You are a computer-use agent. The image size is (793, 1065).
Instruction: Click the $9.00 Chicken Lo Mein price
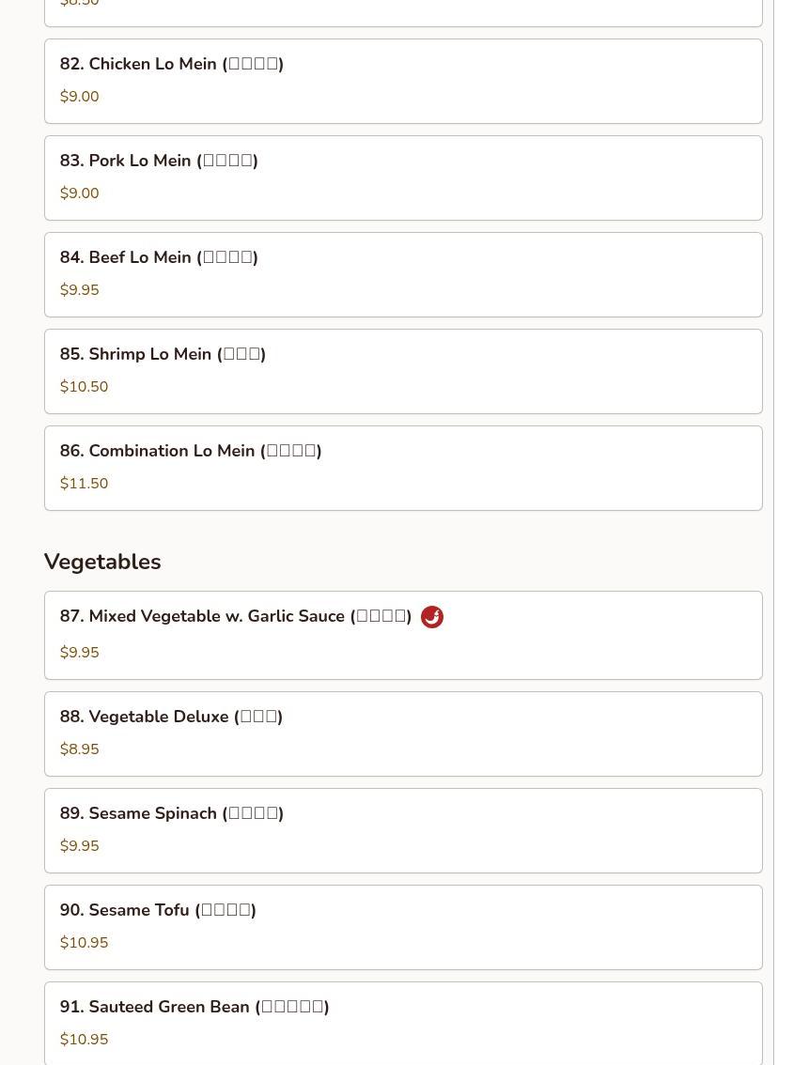(x=80, y=97)
